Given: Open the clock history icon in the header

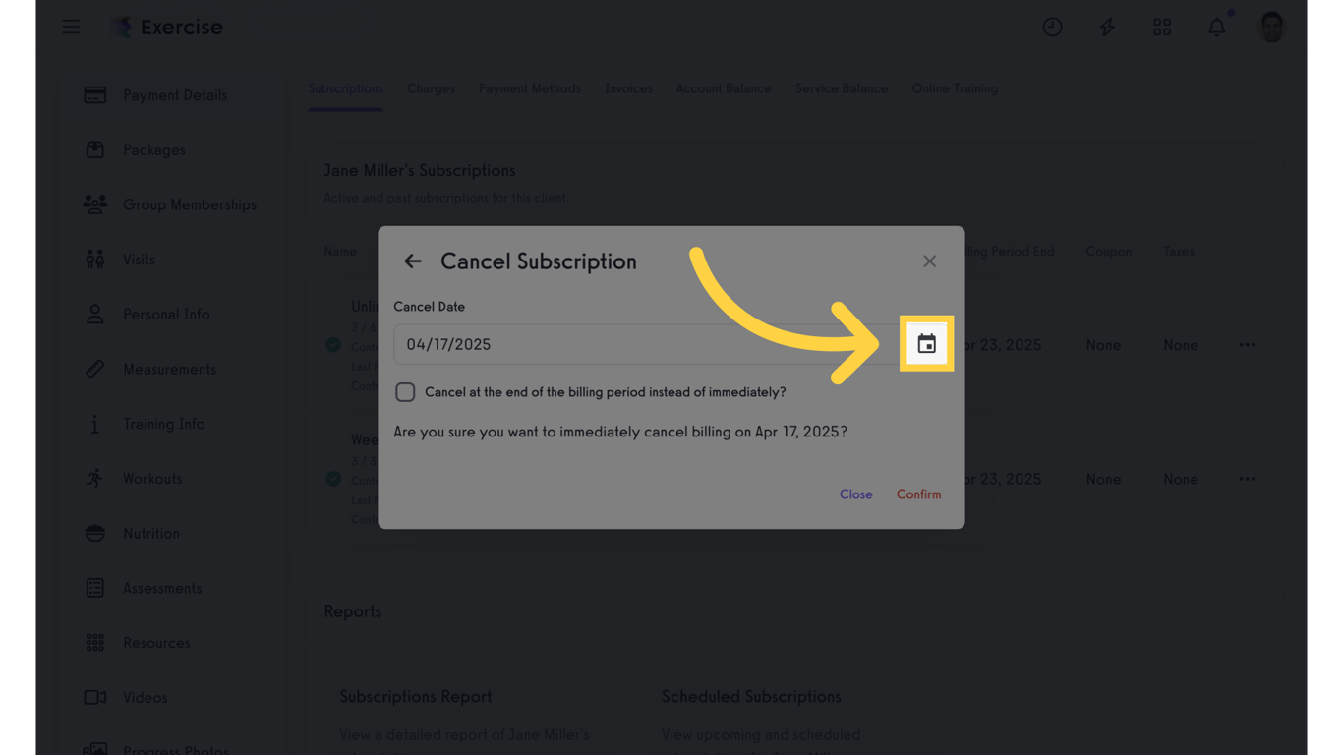Looking at the screenshot, I should coord(1052,28).
